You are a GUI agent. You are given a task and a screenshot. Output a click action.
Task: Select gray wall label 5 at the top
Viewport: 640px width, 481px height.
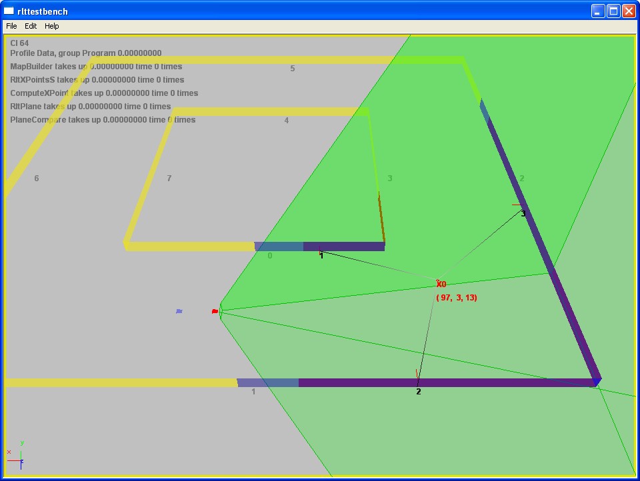292,69
